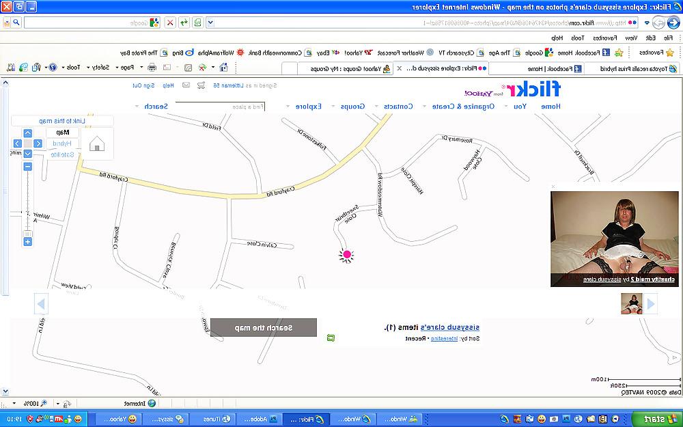Sort results by the Interesting link
The height and width of the screenshot is (427, 683).
(x=445, y=338)
